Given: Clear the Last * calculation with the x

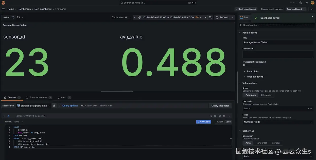Looking at the screenshot, I should tap(308, 109).
